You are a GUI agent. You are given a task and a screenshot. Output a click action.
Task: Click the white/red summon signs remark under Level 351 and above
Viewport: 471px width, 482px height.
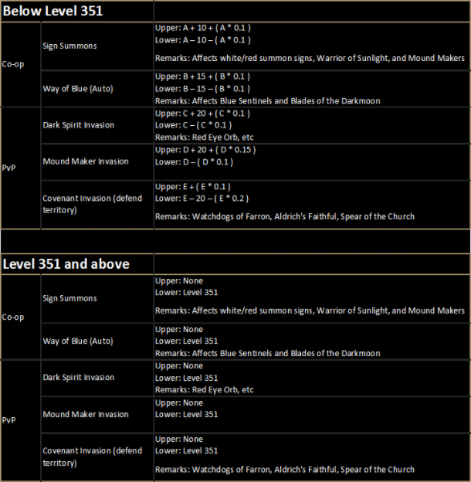[310, 311]
